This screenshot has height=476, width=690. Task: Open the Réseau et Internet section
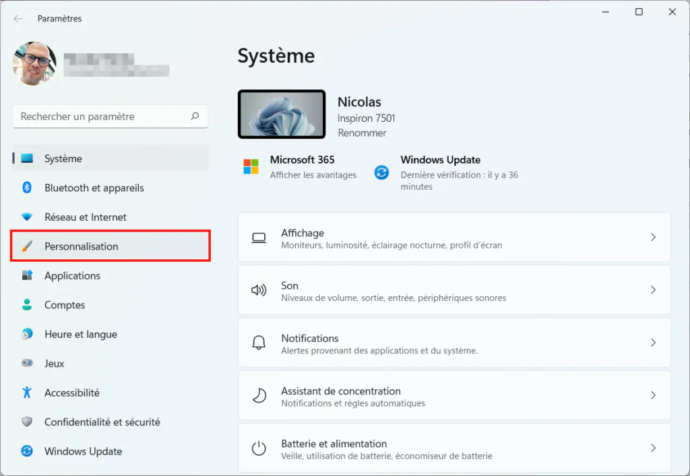(111, 217)
